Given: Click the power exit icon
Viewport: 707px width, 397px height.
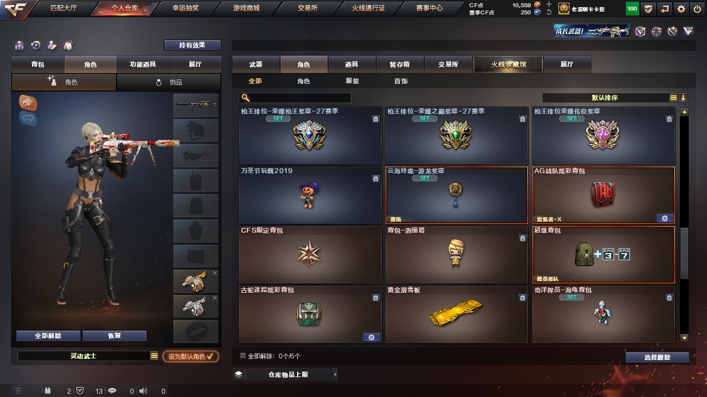Looking at the screenshot, I should click(x=697, y=9).
